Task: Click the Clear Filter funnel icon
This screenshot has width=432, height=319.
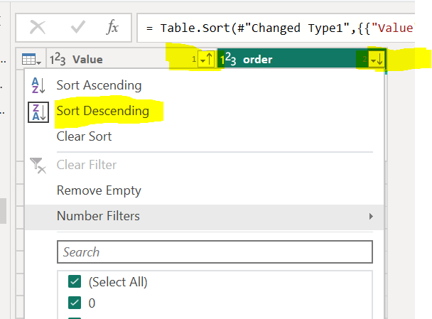Action: pos(38,166)
